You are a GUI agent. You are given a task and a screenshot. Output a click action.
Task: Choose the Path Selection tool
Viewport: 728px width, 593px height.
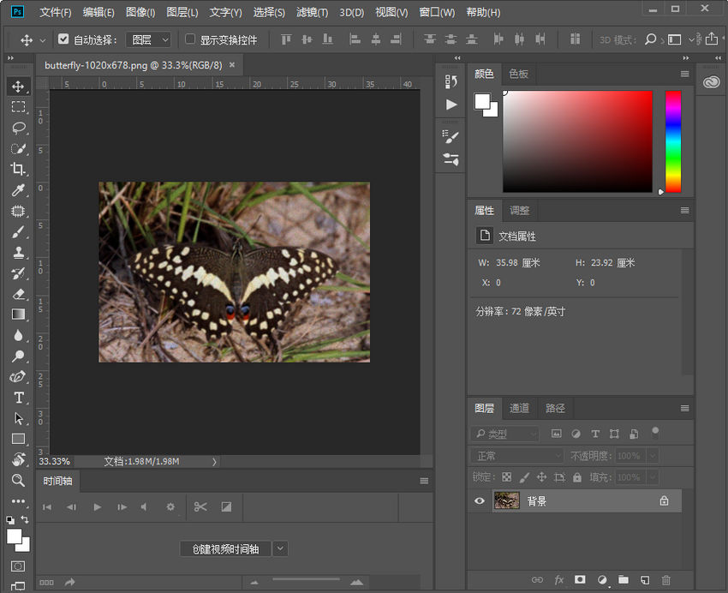[18, 418]
